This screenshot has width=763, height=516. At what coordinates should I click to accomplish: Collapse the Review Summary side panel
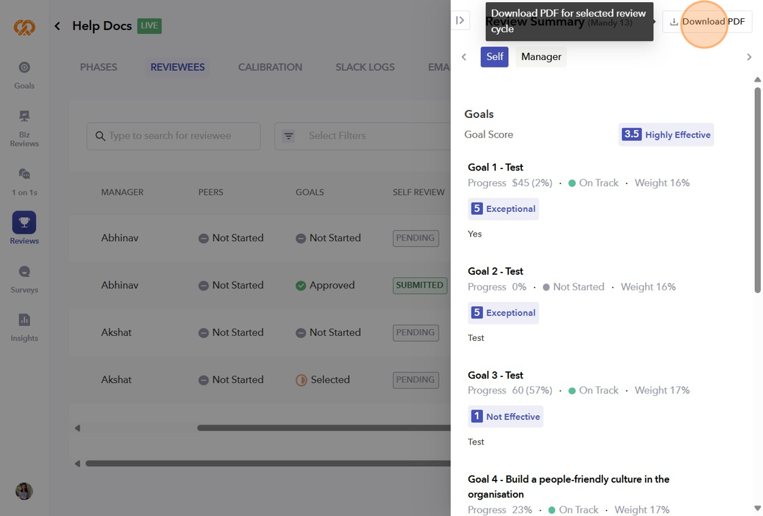[460, 20]
